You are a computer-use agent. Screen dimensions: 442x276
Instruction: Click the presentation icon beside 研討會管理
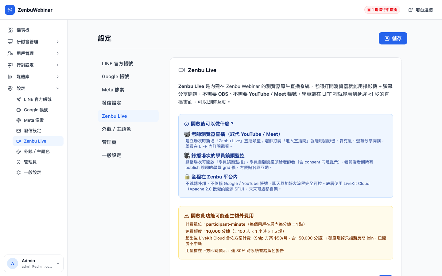pos(10,42)
